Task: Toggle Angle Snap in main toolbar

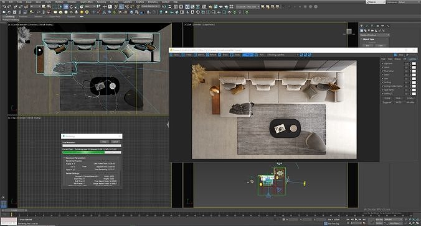Action: (x=121, y=7)
